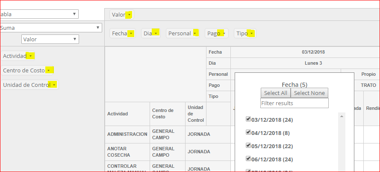Expand the Suma aggregator dropdown
The height and width of the screenshot is (172, 380).
[50, 28]
